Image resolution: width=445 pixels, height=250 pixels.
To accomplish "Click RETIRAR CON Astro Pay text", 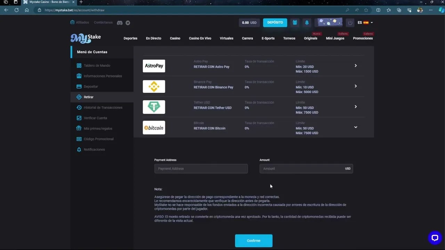I will (x=211, y=67).
